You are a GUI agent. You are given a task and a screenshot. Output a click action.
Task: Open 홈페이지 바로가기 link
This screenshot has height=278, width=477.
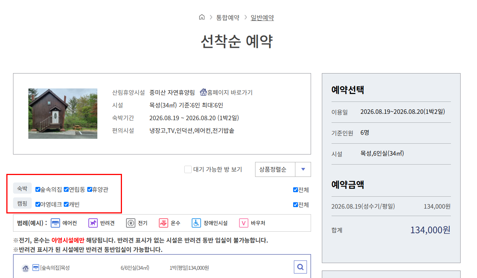pos(230,92)
